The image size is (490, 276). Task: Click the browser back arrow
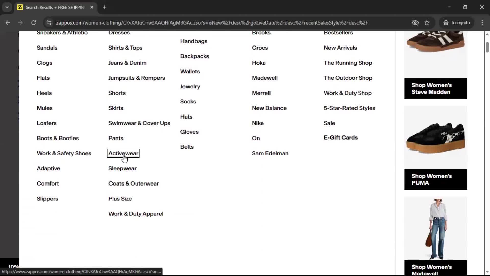8,23
